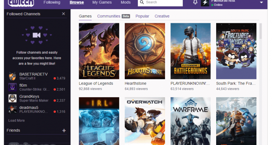Viewport: 272px width, 145px height.
Task: Click South Park: The Fra... title
Action: pyautogui.click(x=236, y=83)
